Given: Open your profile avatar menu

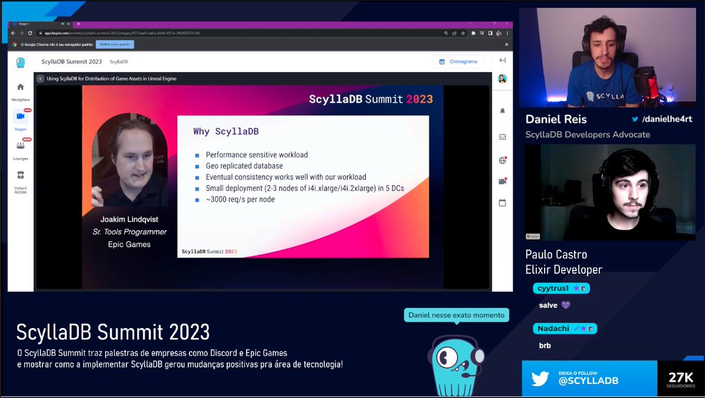Looking at the screenshot, I should click(502, 79).
